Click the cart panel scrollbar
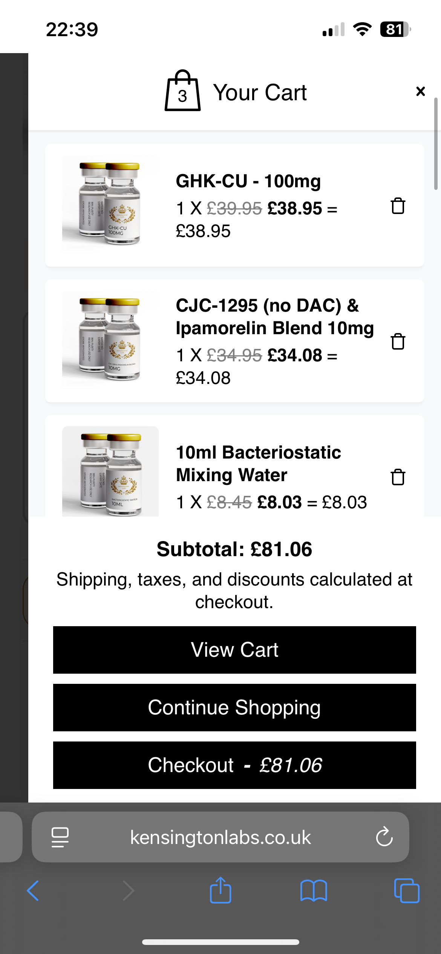The image size is (441, 954). [436, 144]
